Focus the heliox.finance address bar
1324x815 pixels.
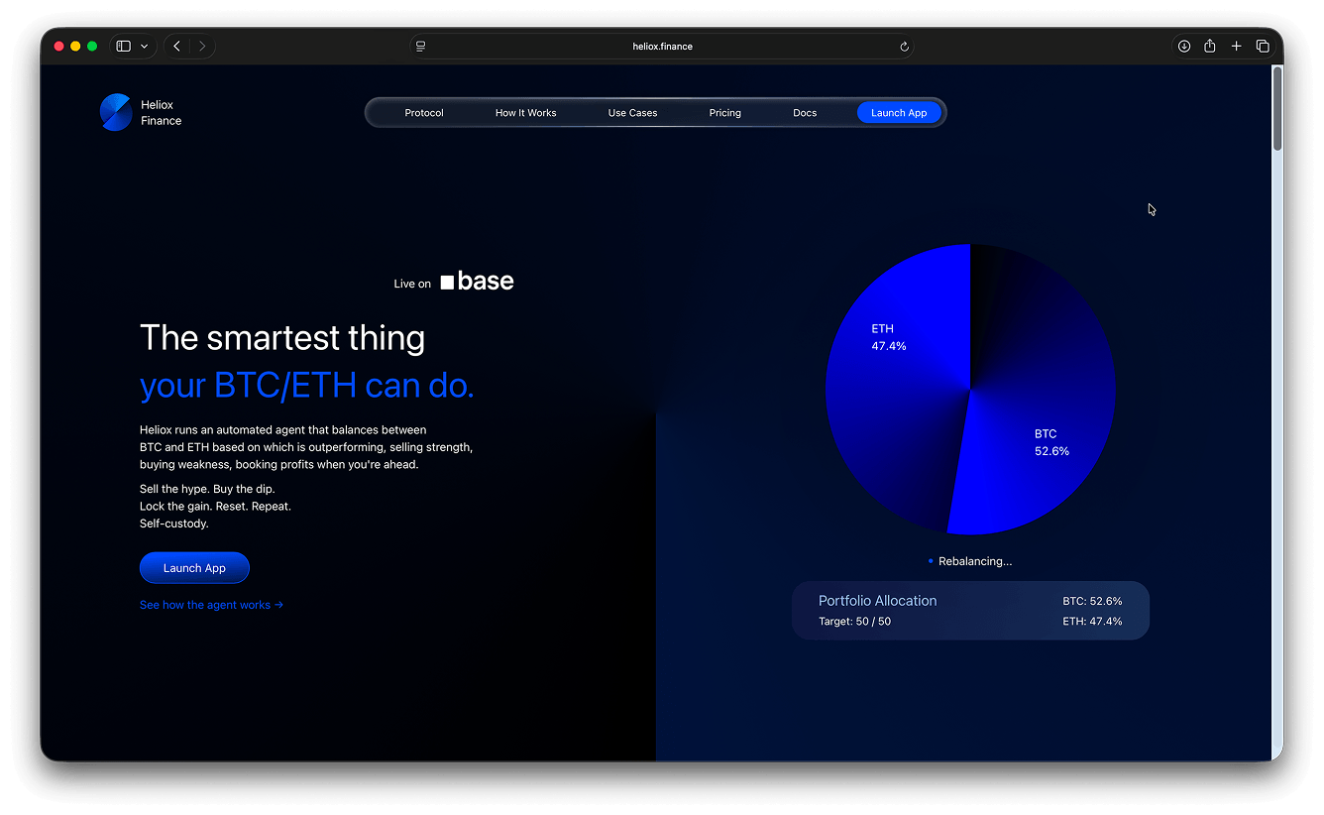662,47
